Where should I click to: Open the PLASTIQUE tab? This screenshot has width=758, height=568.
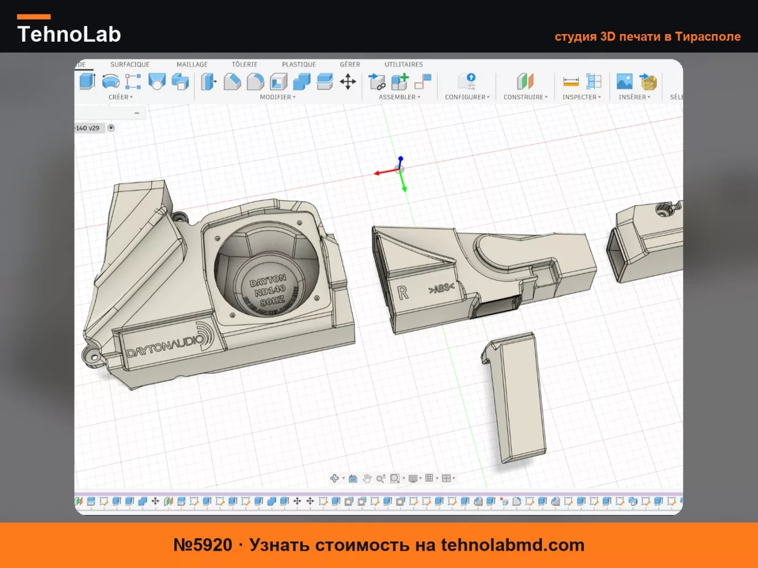click(299, 64)
